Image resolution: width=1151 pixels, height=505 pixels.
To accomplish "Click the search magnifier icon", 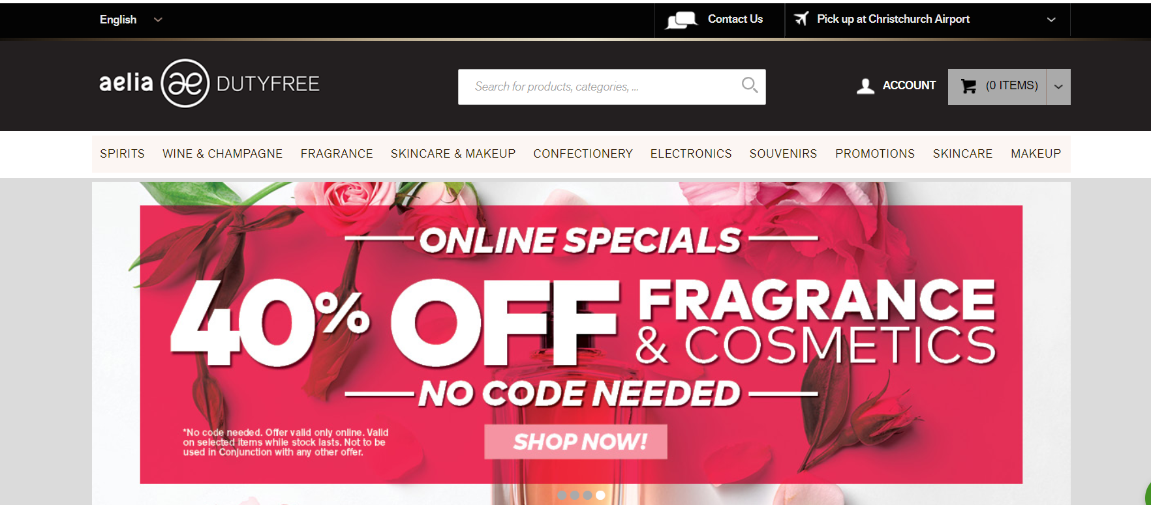I will coord(750,85).
